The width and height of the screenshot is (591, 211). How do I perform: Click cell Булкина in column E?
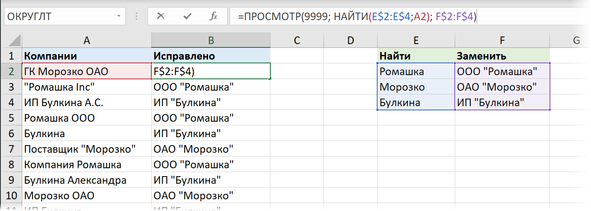click(416, 102)
